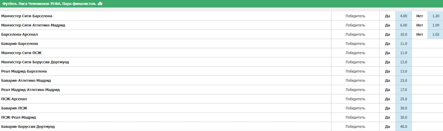Viewport: 443px width, 131px height.
Task: Choose 30.0 odds for PSG-Real Madrid
Action: pos(404,117)
